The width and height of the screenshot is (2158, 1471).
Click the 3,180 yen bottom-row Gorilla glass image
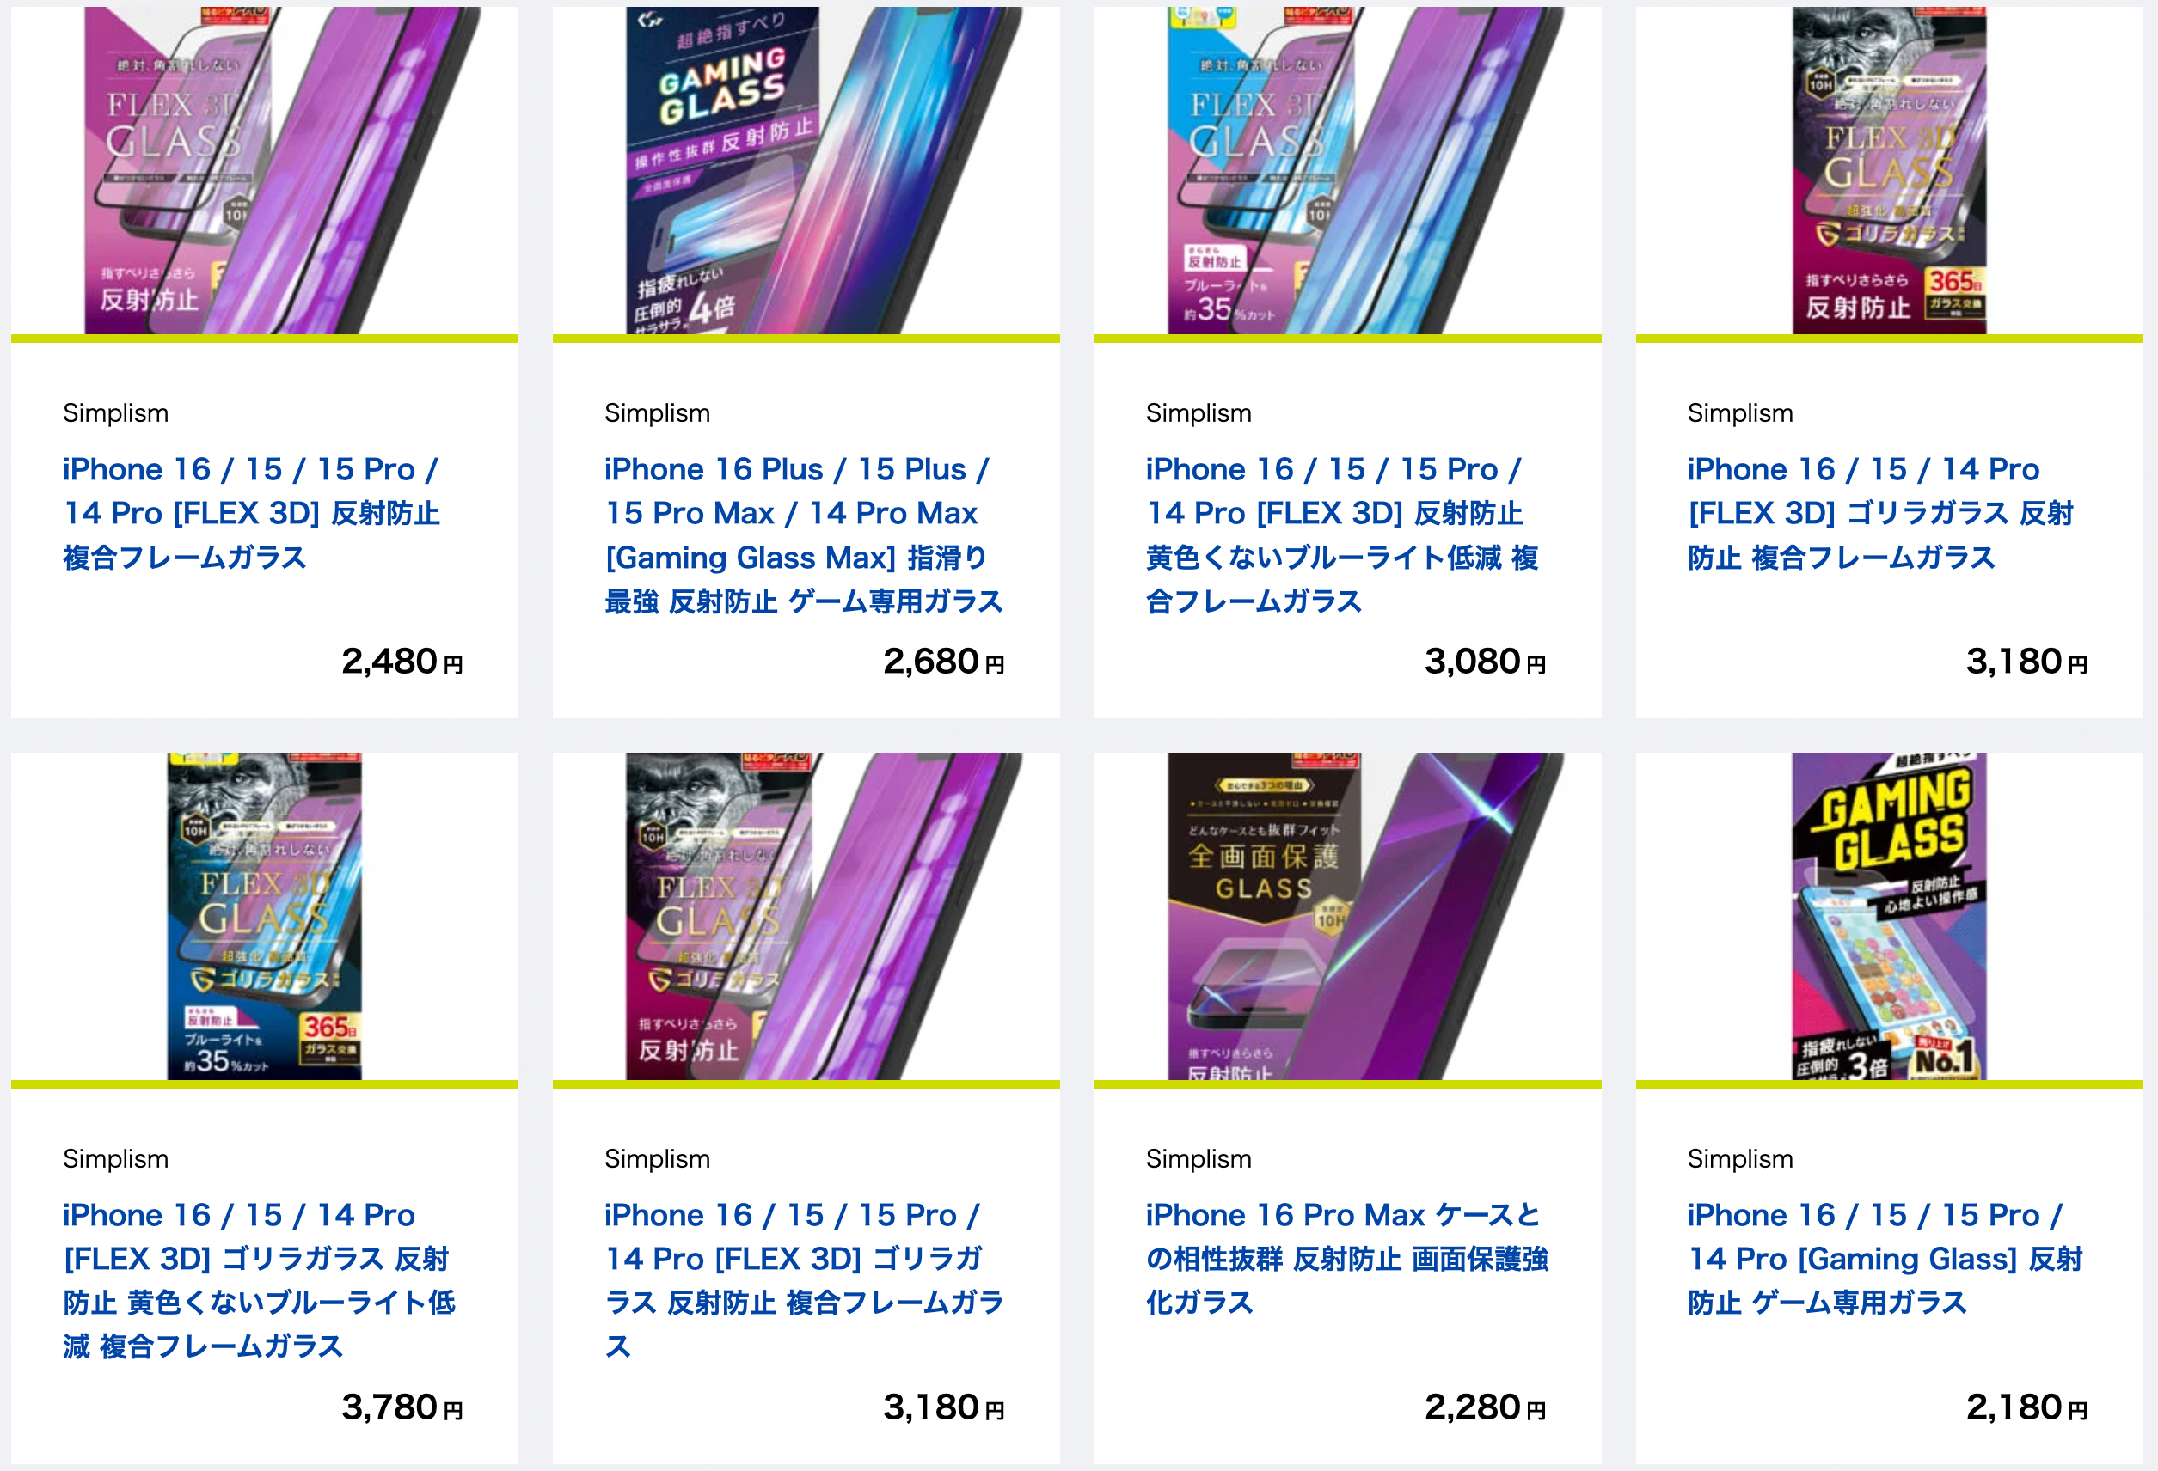pos(806,916)
